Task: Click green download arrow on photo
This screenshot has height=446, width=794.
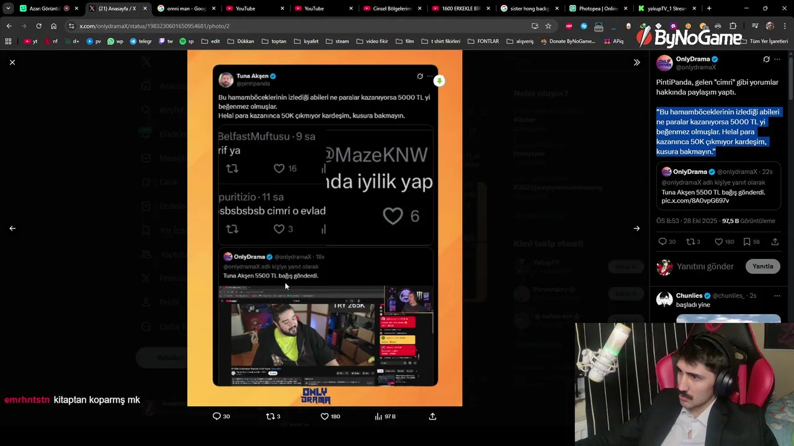Action: tap(439, 81)
